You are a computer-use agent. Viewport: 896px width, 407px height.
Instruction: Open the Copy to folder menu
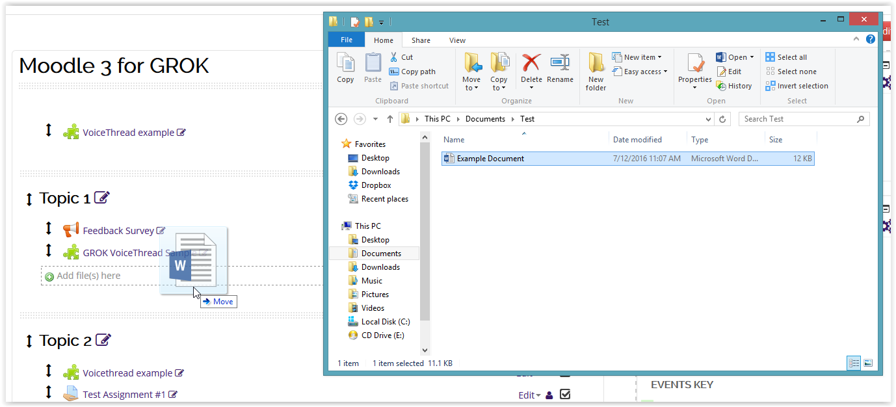(499, 72)
